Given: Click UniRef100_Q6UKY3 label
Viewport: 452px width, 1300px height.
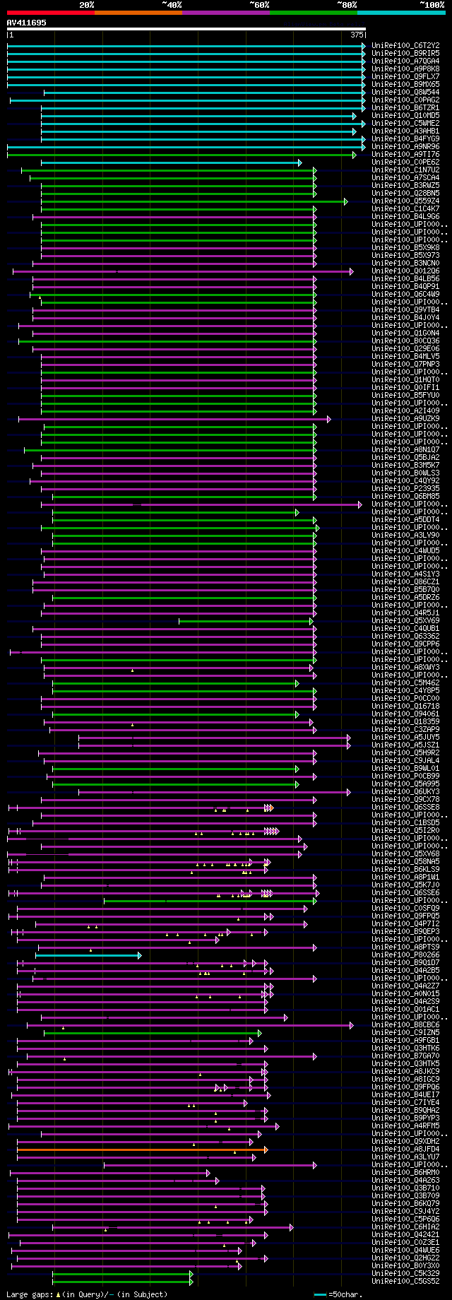Looking at the screenshot, I should pyautogui.click(x=405, y=791).
